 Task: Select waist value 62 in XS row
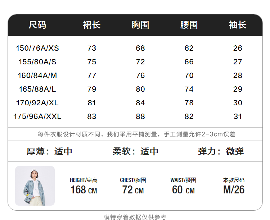(189, 48)
